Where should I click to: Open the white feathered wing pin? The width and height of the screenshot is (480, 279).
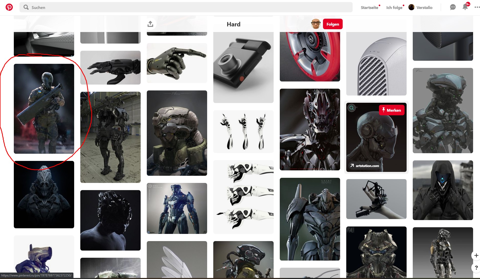click(x=177, y=260)
